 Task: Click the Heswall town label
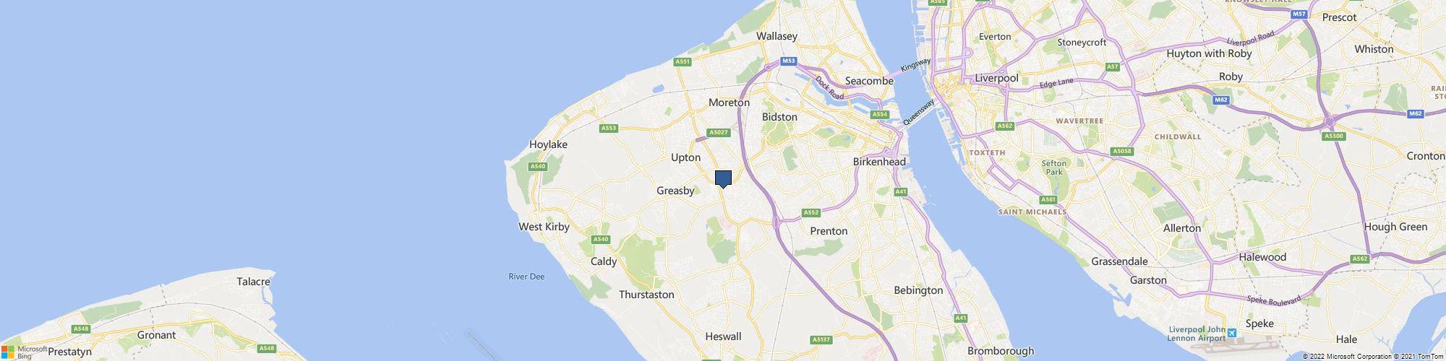point(723,336)
